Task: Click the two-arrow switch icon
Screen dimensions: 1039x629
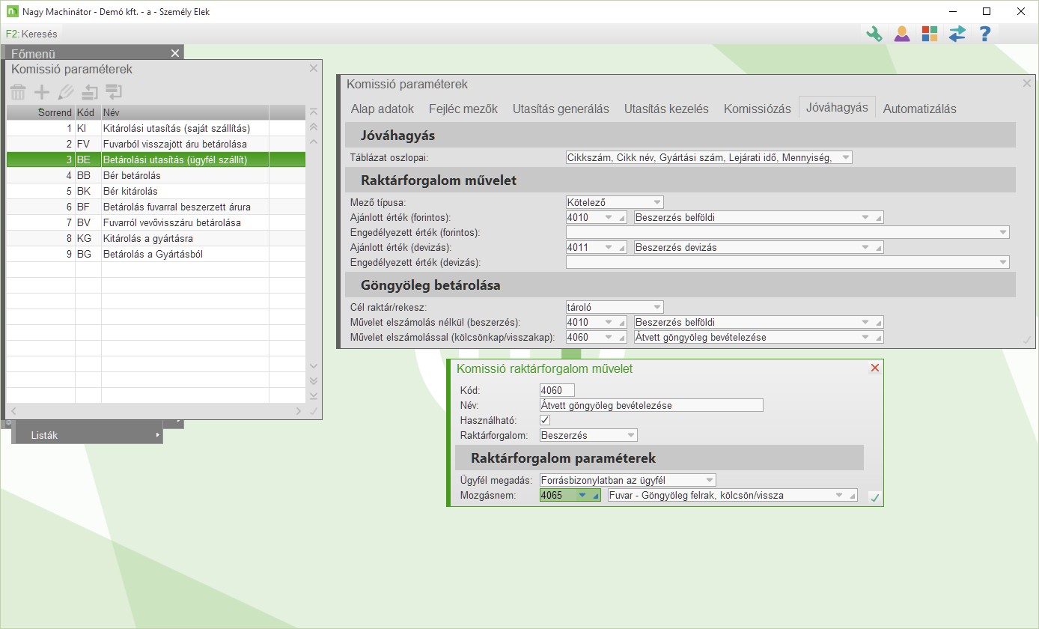Action: [x=957, y=34]
